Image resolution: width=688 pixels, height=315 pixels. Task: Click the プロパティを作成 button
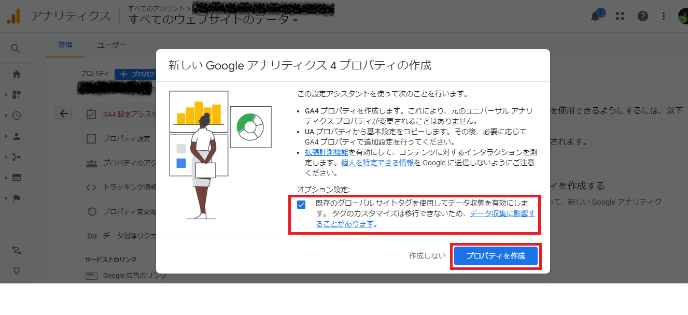(x=496, y=256)
